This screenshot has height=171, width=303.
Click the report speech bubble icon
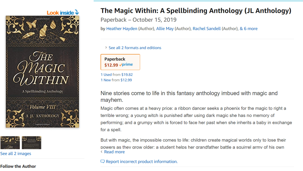click(102, 161)
